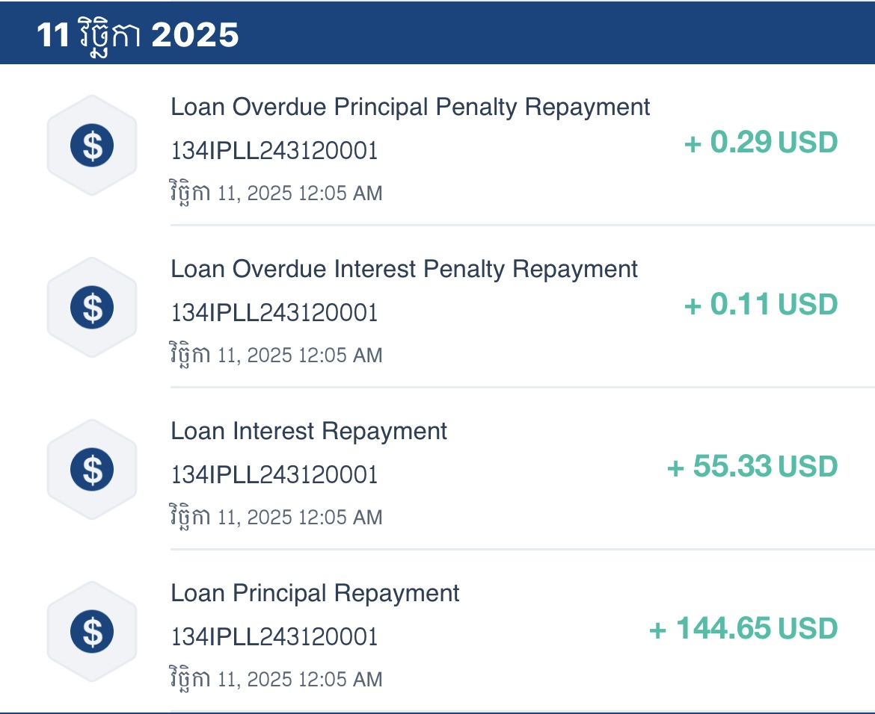The width and height of the screenshot is (875, 714).
Task: Select the + 144.65 USD amount
Action: coord(743,629)
